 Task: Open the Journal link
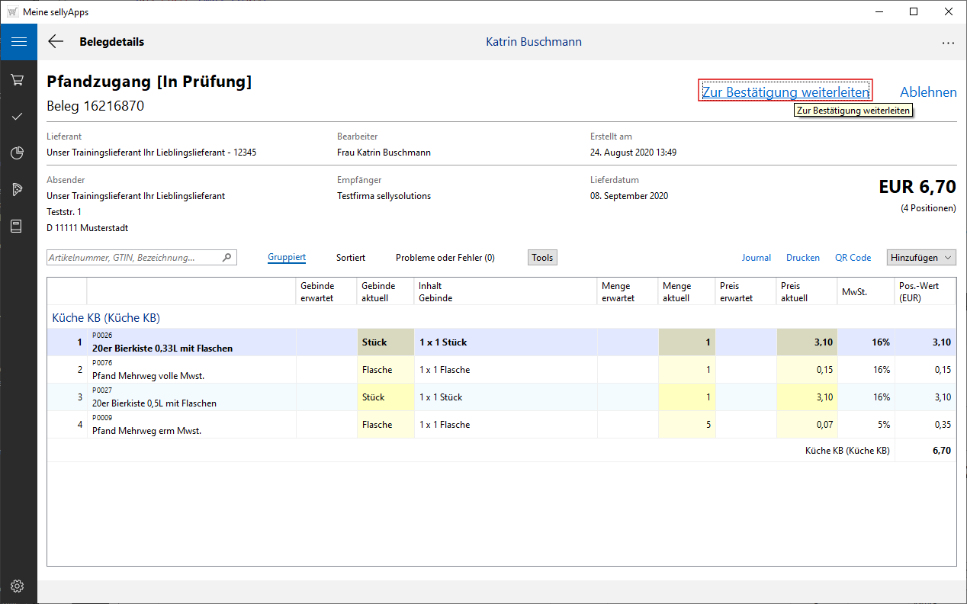tap(756, 258)
